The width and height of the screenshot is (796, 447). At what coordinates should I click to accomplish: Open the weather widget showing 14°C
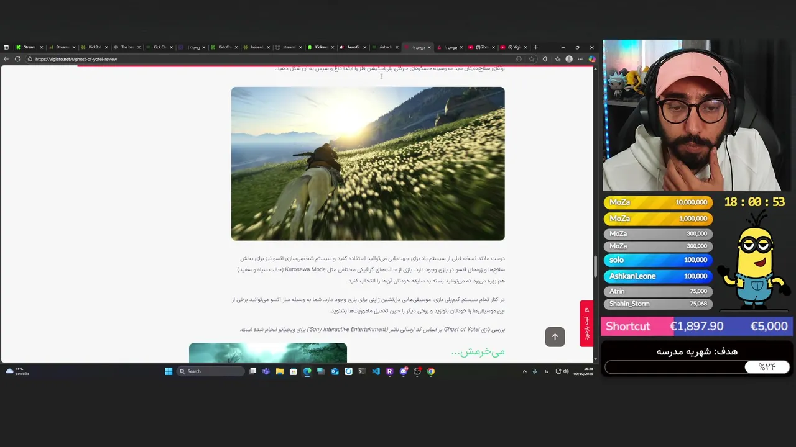(17, 371)
